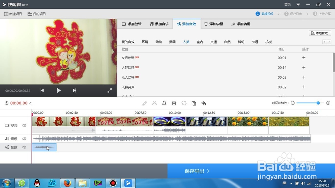Click 登录 to sign in
The width and height of the screenshot is (335, 188).
pyautogui.click(x=287, y=4)
